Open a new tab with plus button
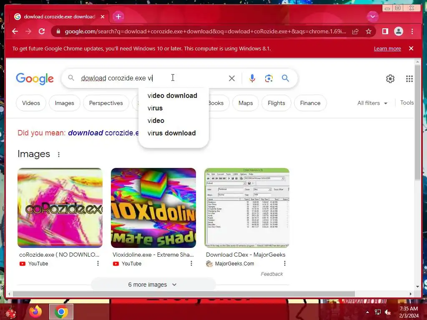Screen dimensions: 427x320 (x=118, y=17)
